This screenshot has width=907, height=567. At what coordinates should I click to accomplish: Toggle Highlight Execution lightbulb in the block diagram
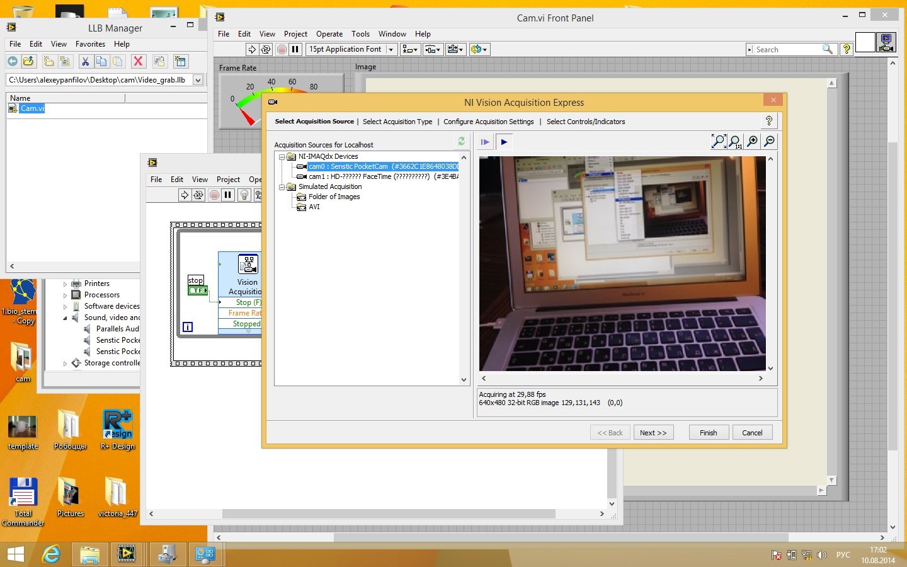(x=244, y=195)
